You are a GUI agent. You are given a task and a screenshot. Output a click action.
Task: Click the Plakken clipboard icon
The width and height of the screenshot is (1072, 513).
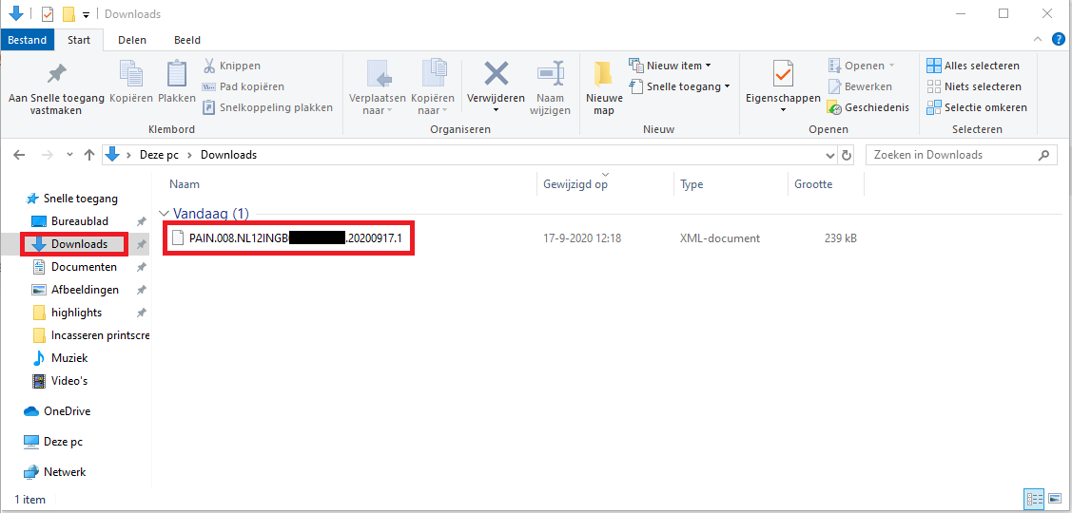177,74
